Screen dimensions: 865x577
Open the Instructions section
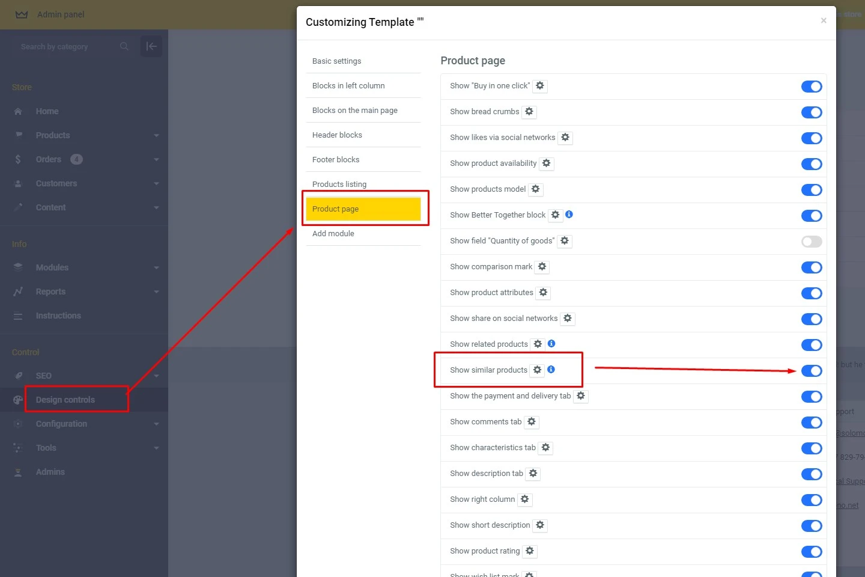click(58, 316)
